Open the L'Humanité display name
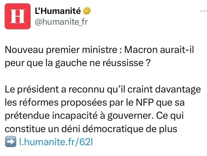 pyautogui.click(x=58, y=11)
